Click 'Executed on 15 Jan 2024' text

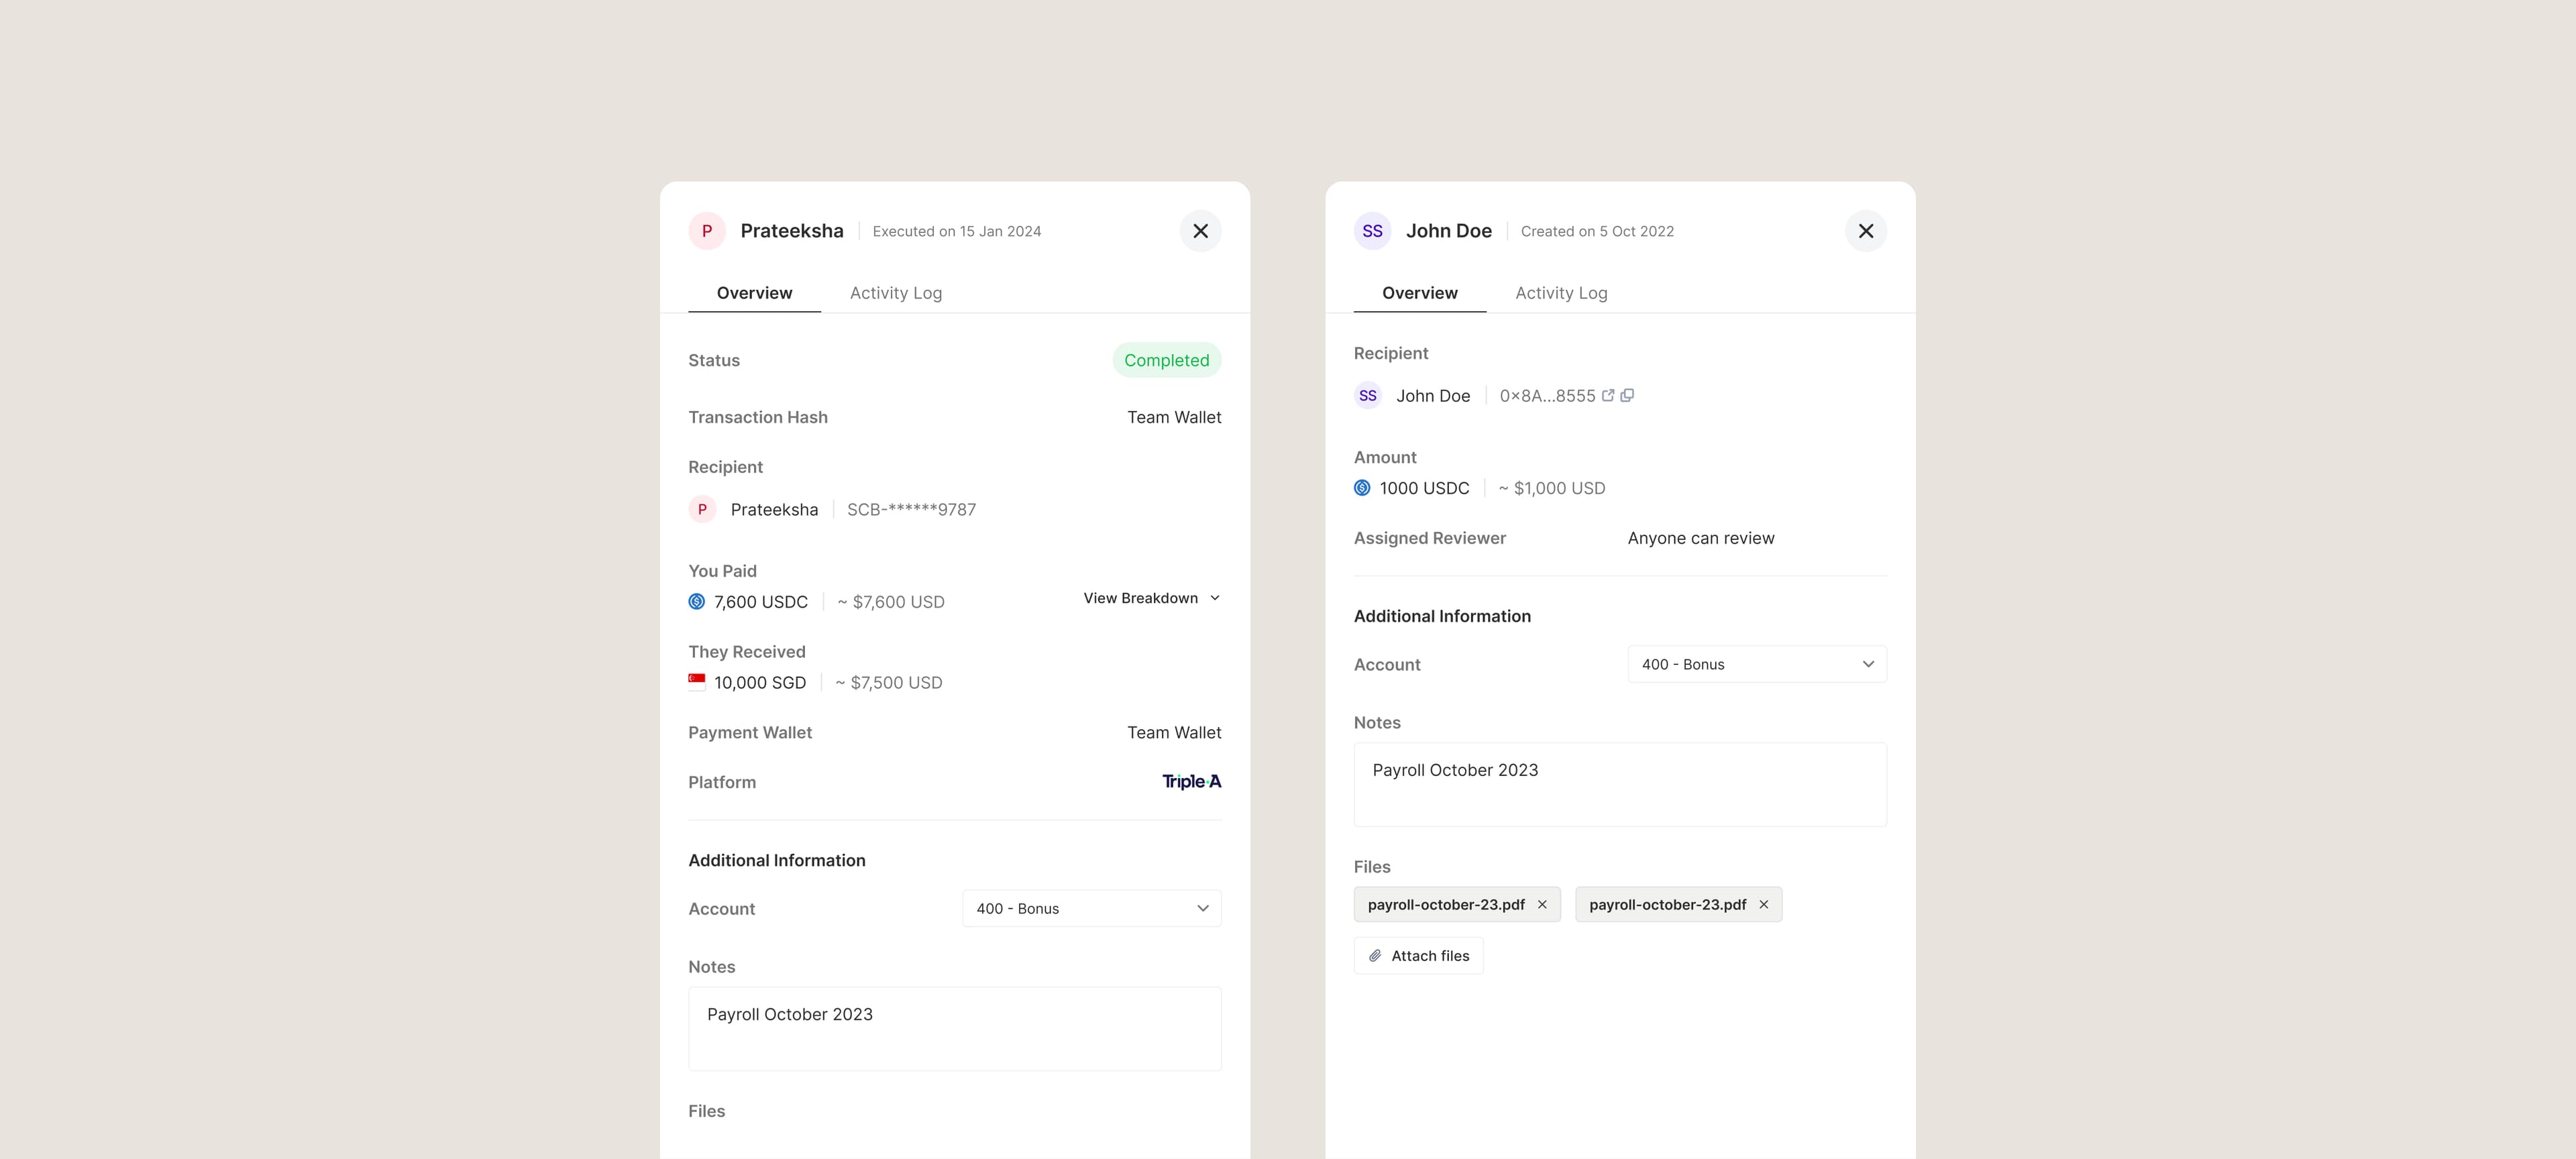click(x=957, y=231)
